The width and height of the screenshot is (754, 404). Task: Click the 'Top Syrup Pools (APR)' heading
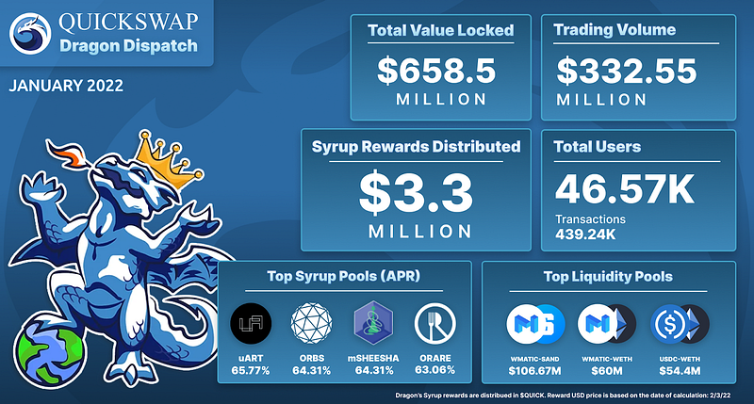[x=344, y=276]
